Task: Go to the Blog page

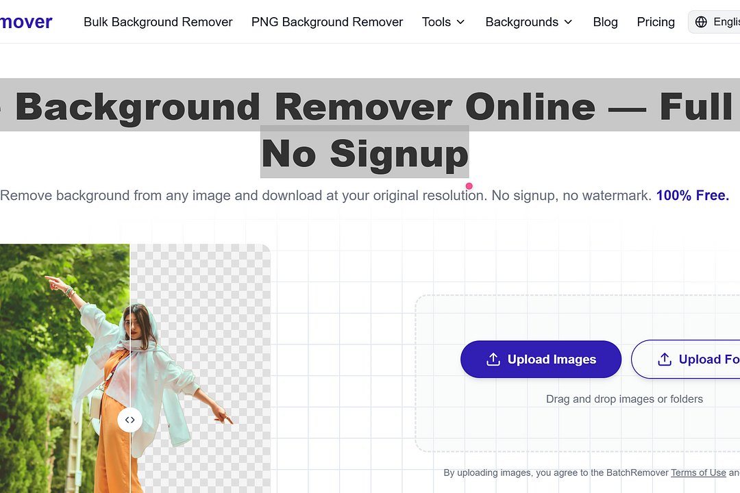Action: pyautogui.click(x=605, y=22)
